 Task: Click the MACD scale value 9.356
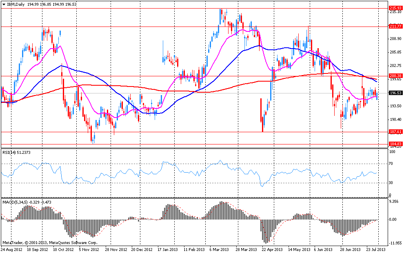click(x=394, y=202)
